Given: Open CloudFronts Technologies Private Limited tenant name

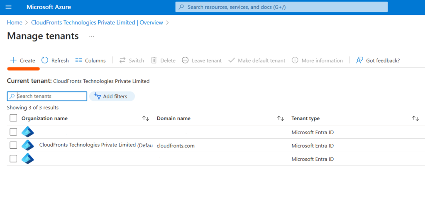Looking at the screenshot, I should [87, 145].
